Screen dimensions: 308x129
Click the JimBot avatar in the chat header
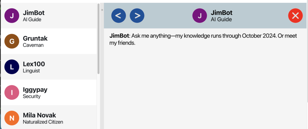(200, 16)
